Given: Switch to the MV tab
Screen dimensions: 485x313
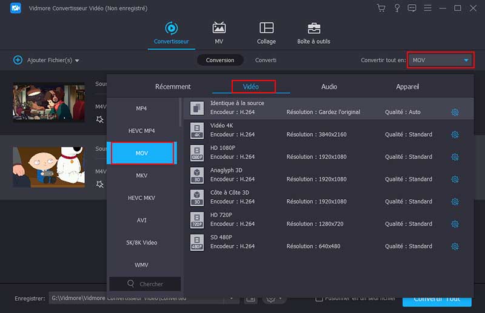Looking at the screenshot, I should coord(219,33).
